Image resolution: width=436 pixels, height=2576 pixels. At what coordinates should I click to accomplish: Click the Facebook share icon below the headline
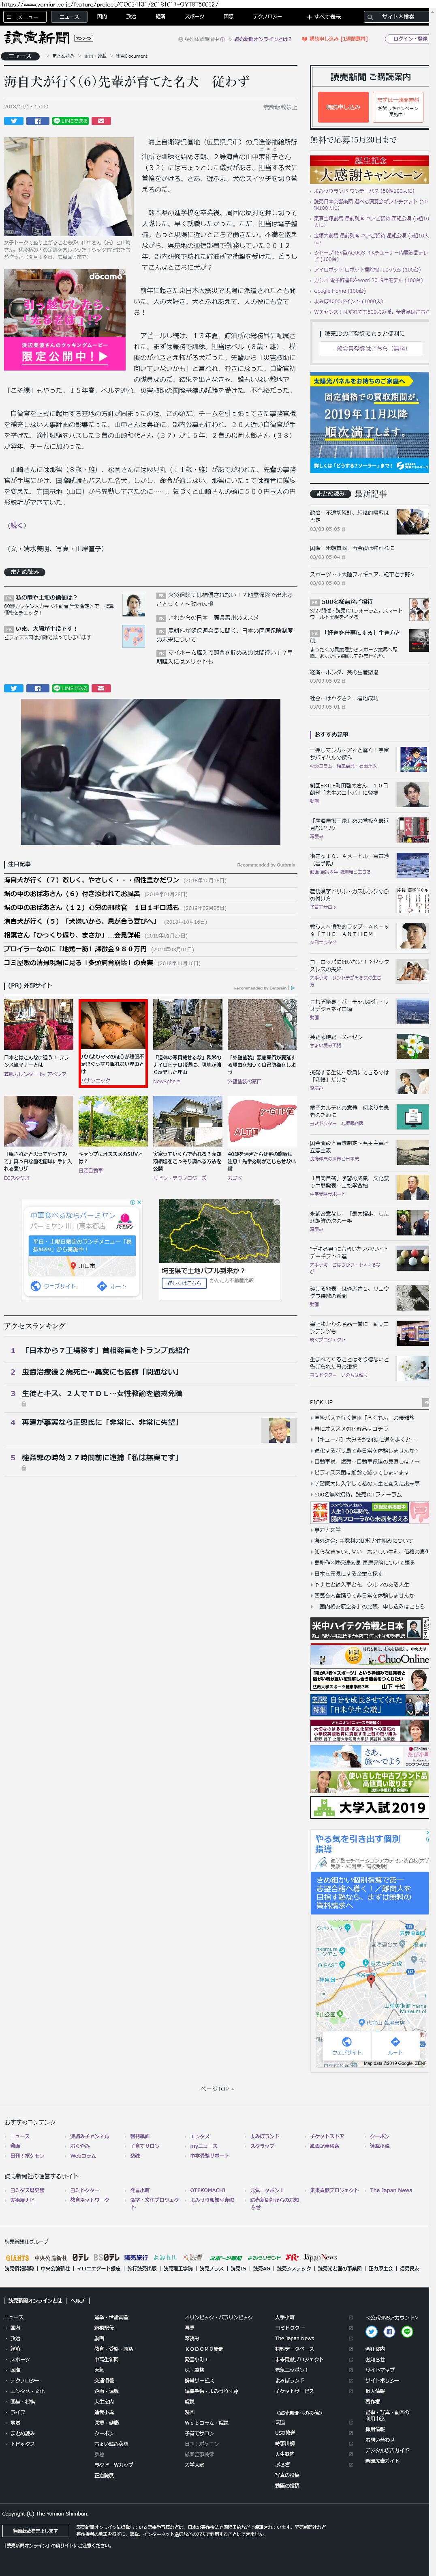(36, 121)
